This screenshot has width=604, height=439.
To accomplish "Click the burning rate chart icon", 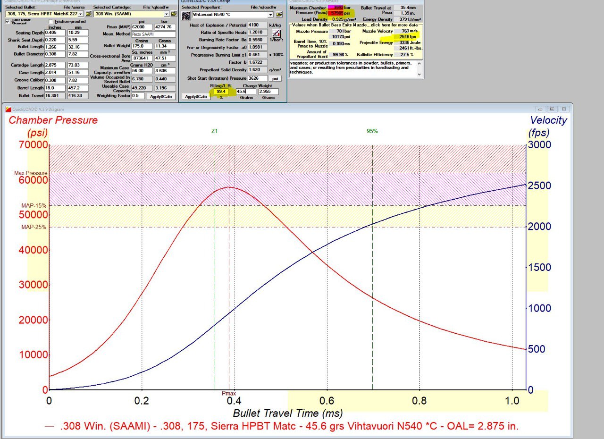I will click(276, 33).
